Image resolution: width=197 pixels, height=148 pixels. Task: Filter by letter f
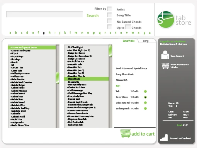pyautogui.click(x=38, y=32)
